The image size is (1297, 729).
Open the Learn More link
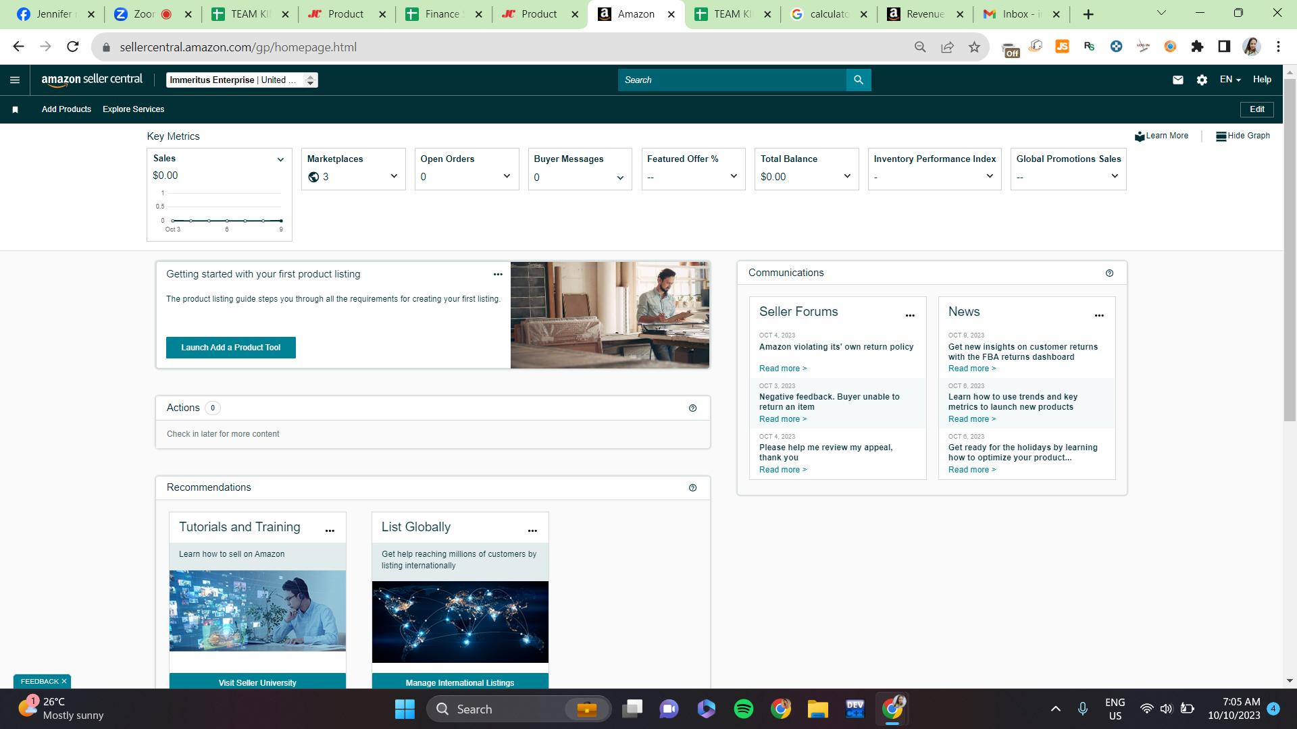(1161, 136)
